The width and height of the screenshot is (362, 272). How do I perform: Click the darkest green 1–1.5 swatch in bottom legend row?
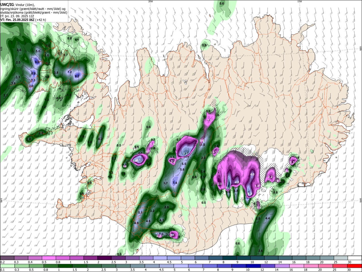[x=65, y=266]
